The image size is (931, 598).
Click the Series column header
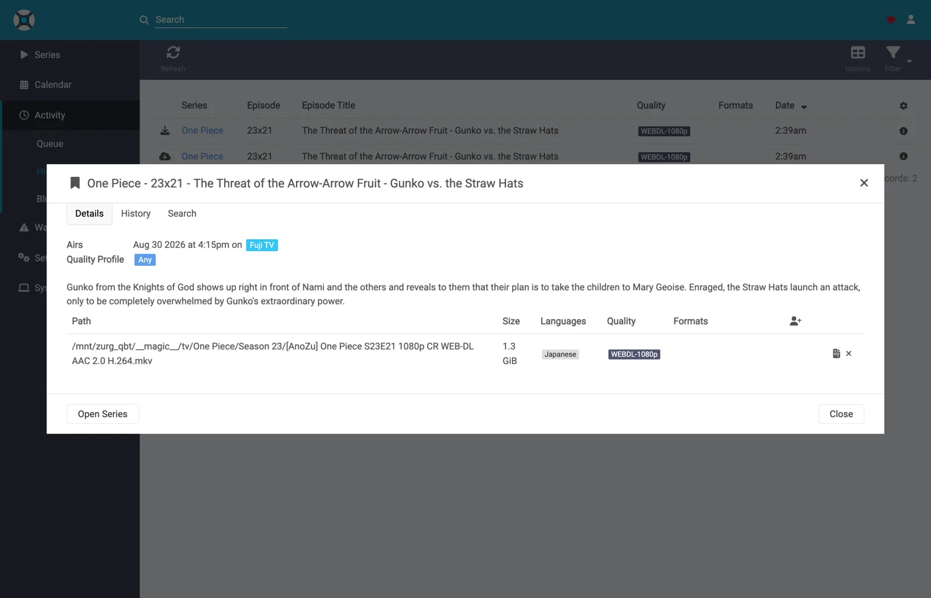pos(194,106)
